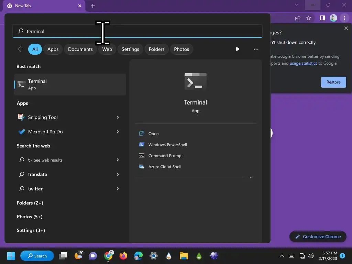Open the Settings (3+) results group
352x264 pixels.
pyautogui.click(x=31, y=230)
